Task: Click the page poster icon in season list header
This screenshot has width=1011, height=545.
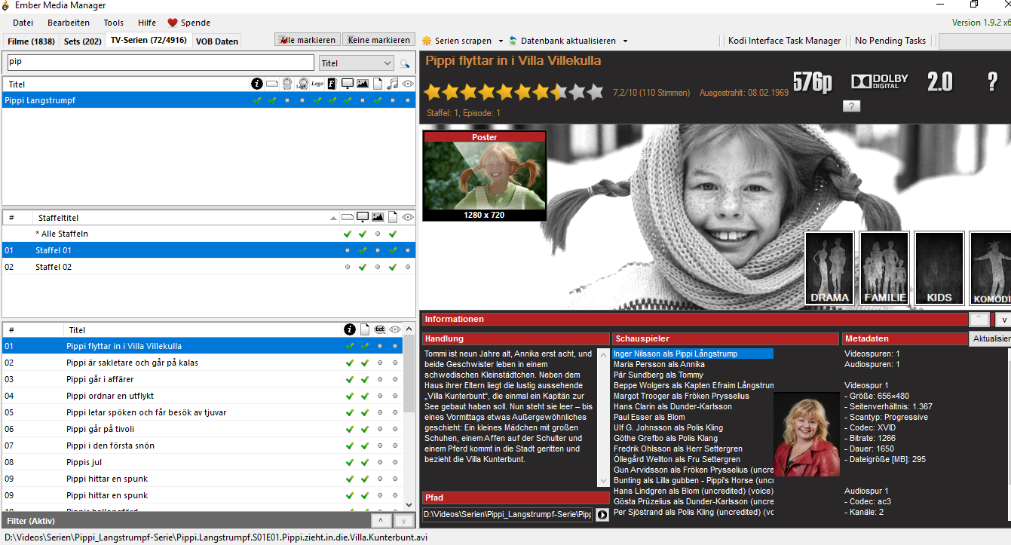Action: (393, 218)
